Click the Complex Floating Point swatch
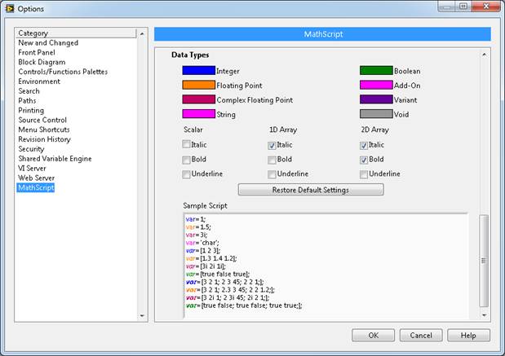The width and height of the screenshot is (505, 356). pyautogui.click(x=199, y=99)
